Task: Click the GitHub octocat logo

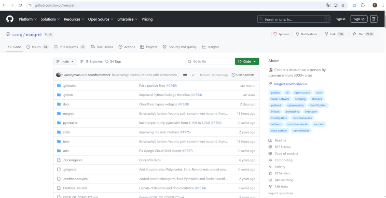Action: [10, 19]
